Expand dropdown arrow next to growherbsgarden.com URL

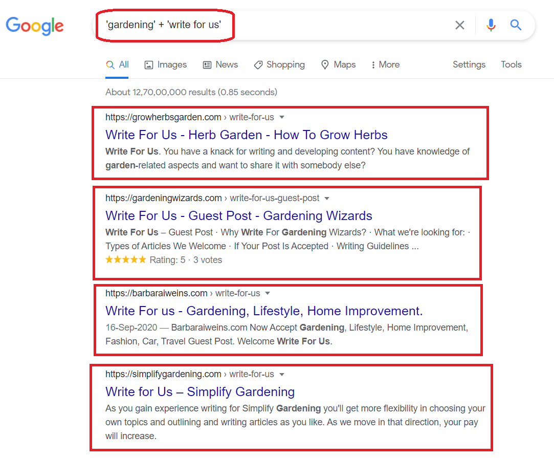(x=281, y=117)
